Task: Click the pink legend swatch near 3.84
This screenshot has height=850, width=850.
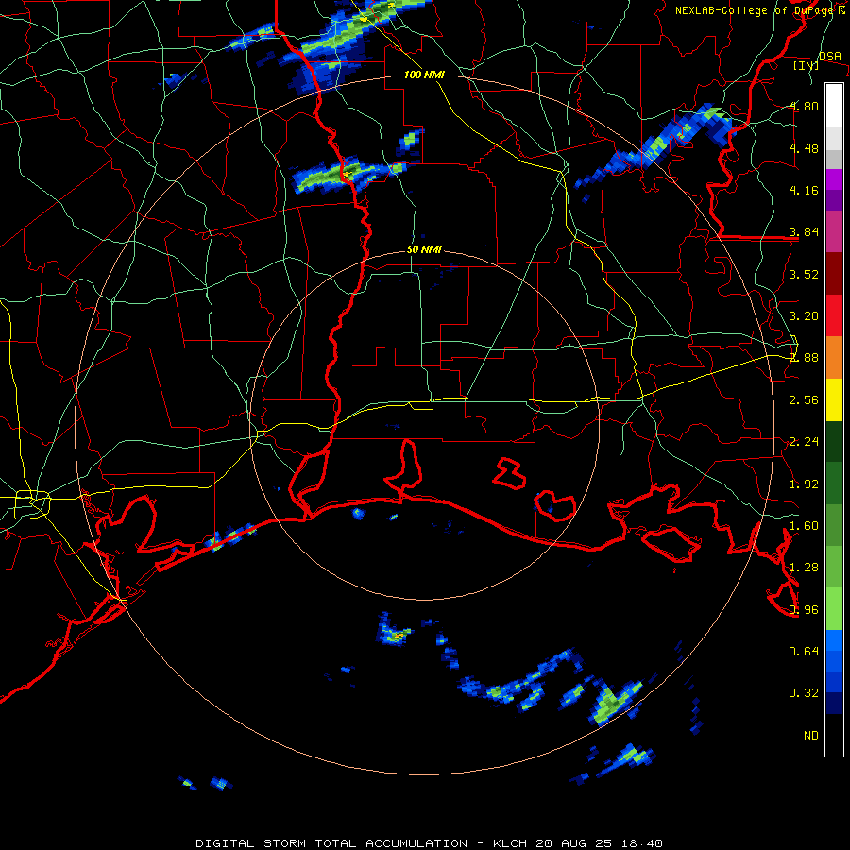Action: (834, 231)
